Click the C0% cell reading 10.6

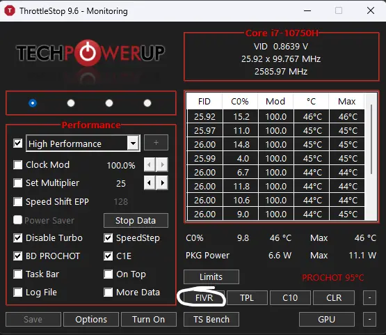pyautogui.click(x=240, y=200)
